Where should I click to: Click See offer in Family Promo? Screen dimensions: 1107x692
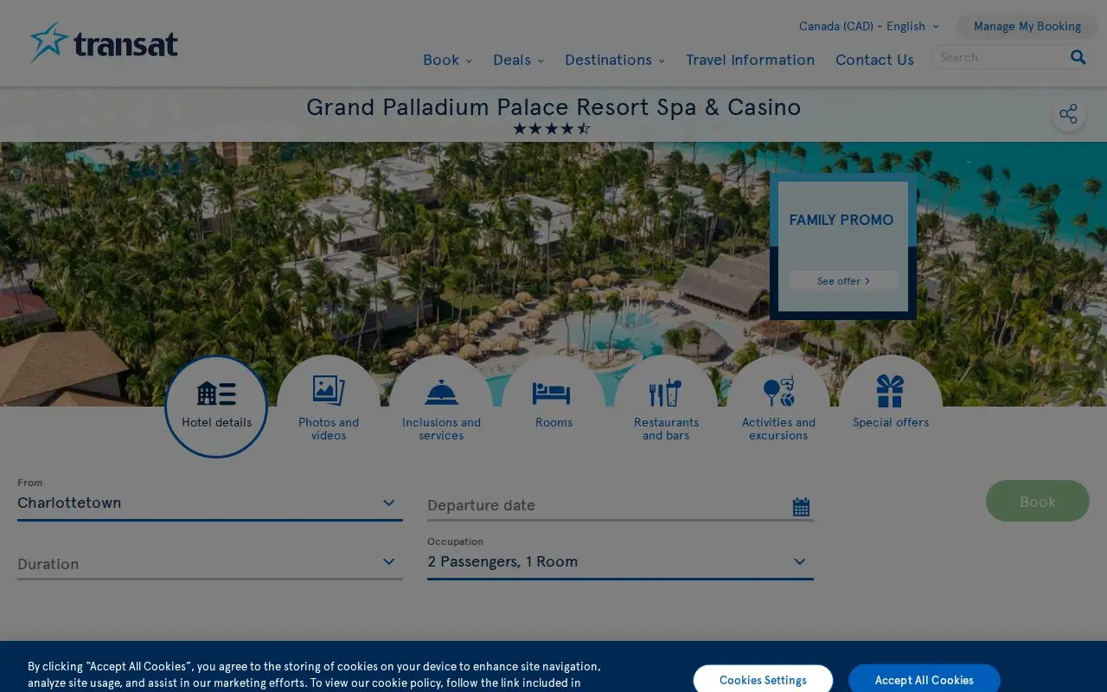[843, 281]
